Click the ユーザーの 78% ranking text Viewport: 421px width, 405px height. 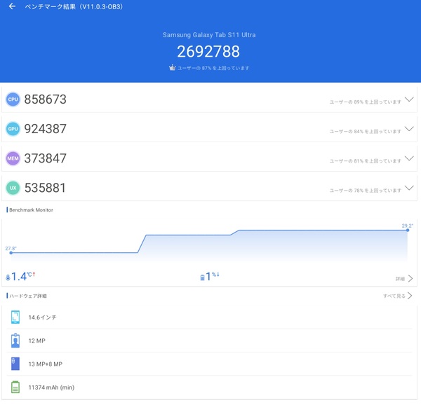click(366, 191)
